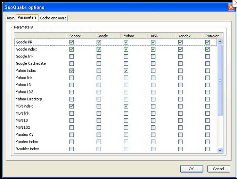This screenshot has height=179, width=237.
Task: Open the Cache and more tab
Action: [53, 18]
